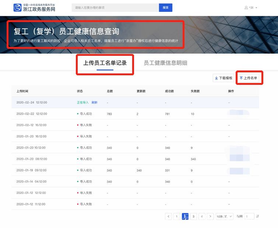Click the 总数 column header
278x228 pixels.
coord(110,91)
